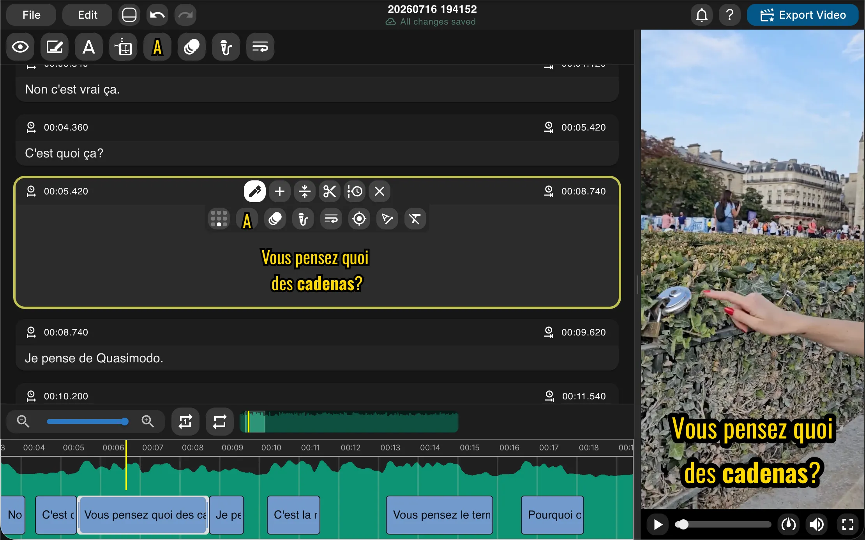This screenshot has height=540, width=865.
Task: Clear formatting with crossed T icon
Action: (x=415, y=219)
